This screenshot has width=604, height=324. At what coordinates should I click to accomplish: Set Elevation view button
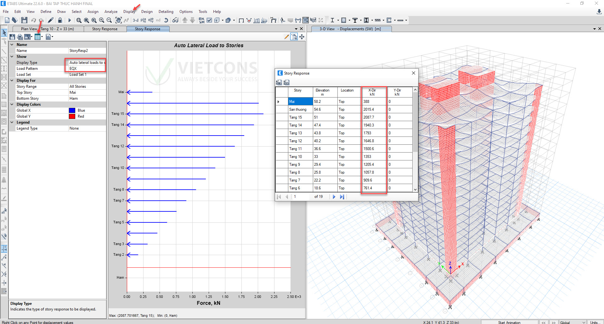(151, 20)
